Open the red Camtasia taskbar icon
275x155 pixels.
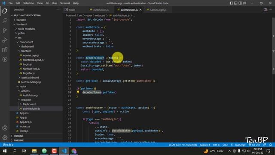[54, 151]
